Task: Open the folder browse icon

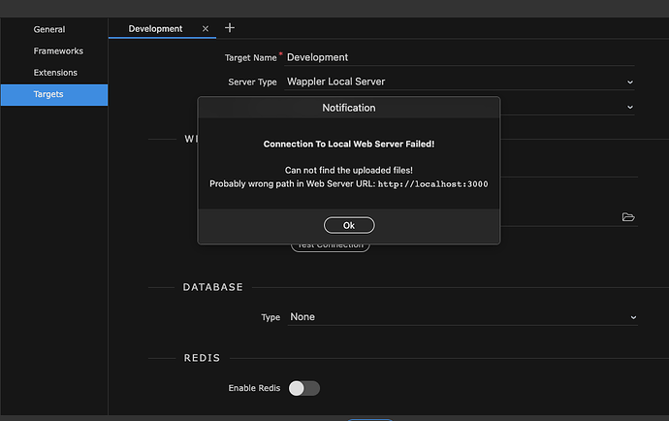Action: (628, 217)
